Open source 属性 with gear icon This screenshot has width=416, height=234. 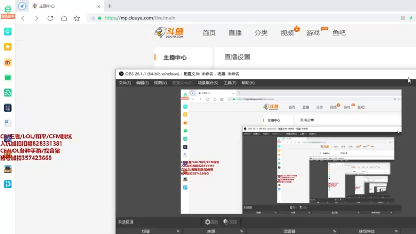point(212,222)
